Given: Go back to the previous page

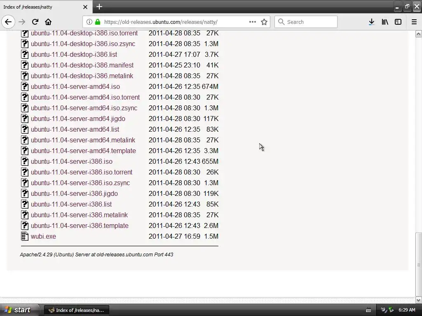Looking at the screenshot, I should tap(8, 22).
